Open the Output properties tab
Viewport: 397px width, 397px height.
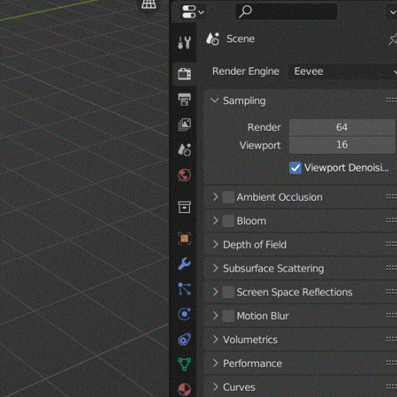(x=184, y=99)
